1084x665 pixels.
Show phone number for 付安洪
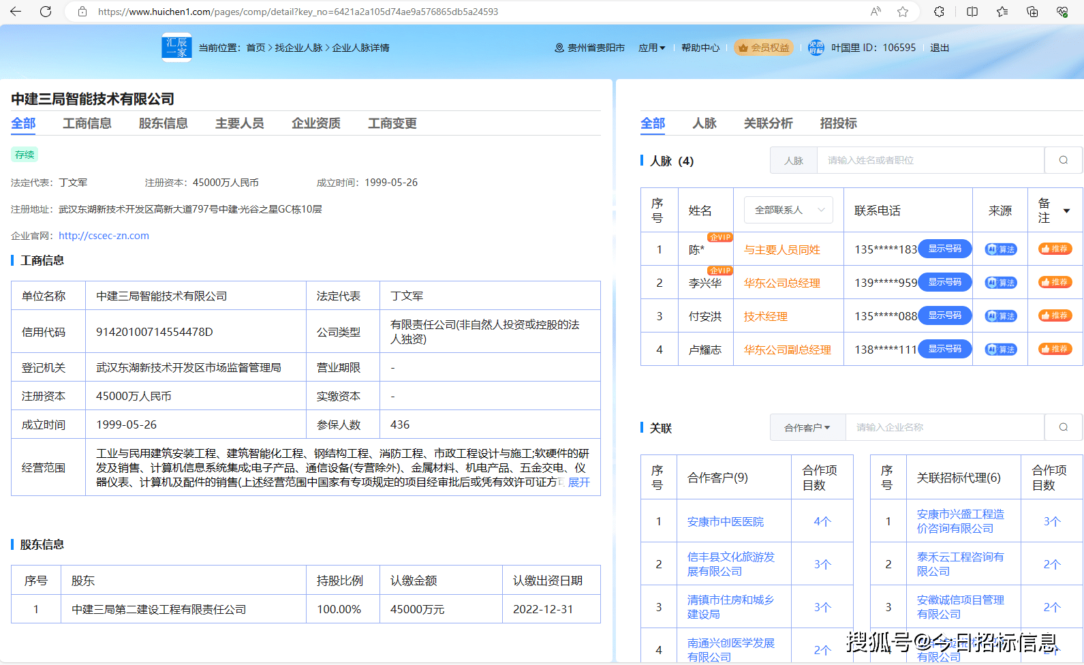945,315
